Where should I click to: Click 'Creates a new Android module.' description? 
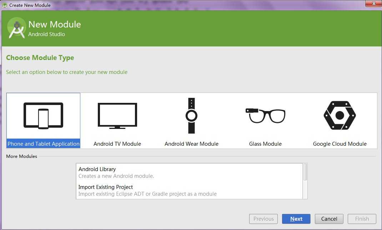[x=116, y=176]
